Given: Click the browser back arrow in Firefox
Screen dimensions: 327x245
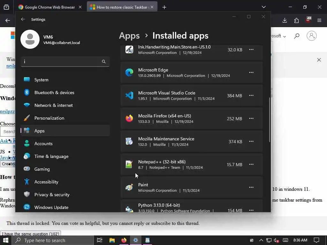Looking at the screenshot, I should coord(8,20).
